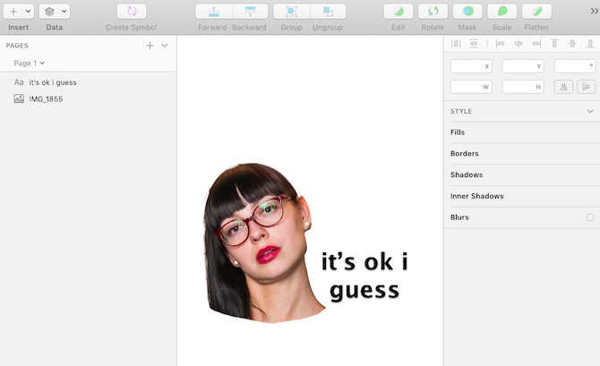Click the Create Symbol toolbar icon

click(132, 12)
